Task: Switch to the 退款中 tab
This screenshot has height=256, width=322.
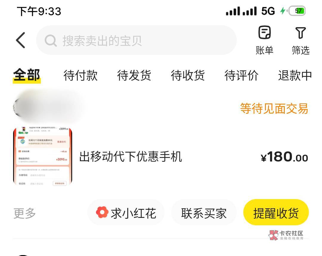Action: pyautogui.click(x=295, y=75)
